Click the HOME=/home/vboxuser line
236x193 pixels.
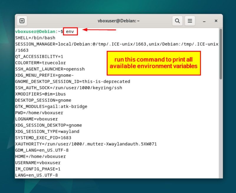40,156
